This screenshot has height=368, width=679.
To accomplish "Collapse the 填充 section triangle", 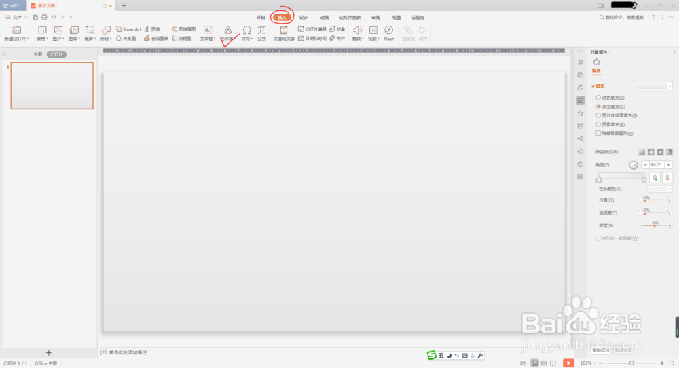I will (593, 86).
